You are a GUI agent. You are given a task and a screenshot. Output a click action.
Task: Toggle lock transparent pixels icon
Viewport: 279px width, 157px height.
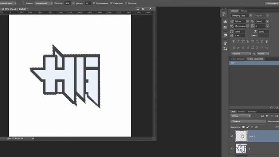tap(243, 127)
